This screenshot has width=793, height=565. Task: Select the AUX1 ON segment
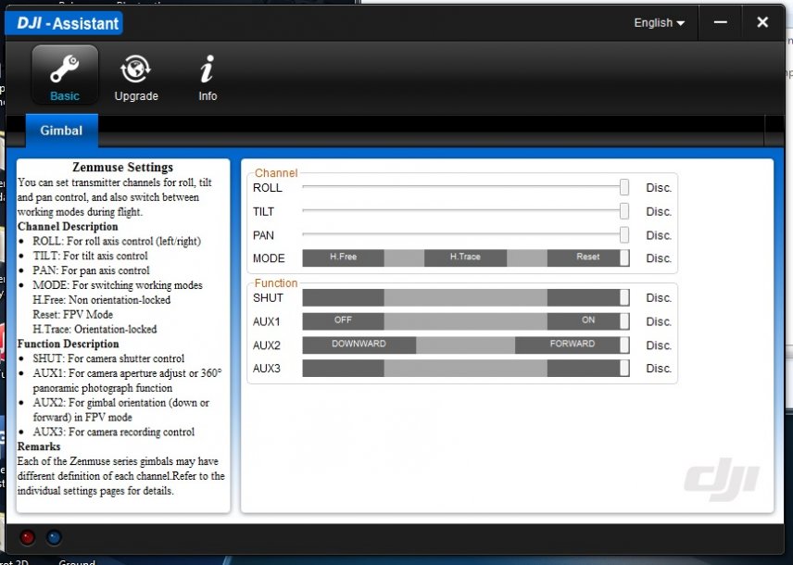(x=587, y=321)
